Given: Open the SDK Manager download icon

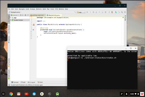Looking at the screenshot, I should [x=116, y=12].
